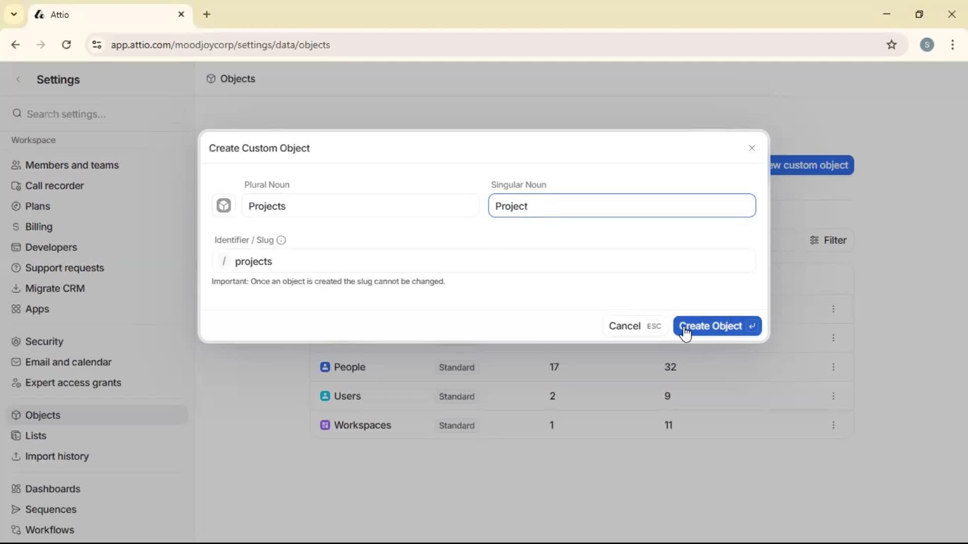Cancel the Create Custom Object dialog
This screenshot has width=968, height=544.
point(624,326)
